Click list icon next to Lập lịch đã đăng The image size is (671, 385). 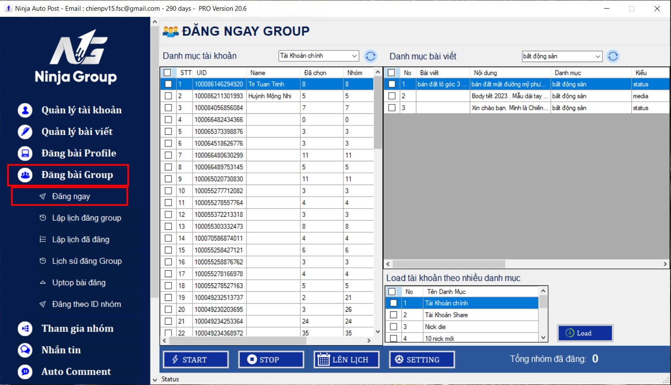coord(43,239)
